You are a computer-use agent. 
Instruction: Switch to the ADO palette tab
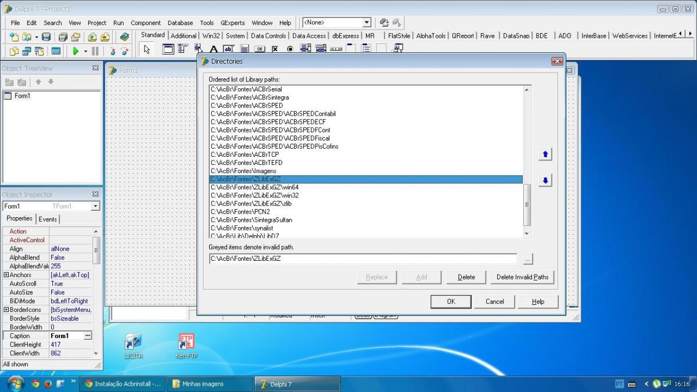tap(565, 35)
